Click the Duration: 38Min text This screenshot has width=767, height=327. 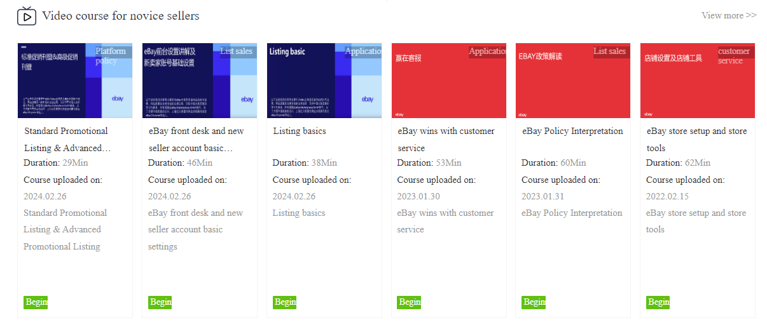(305, 163)
